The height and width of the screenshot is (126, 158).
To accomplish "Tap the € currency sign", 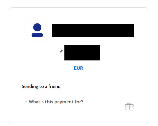I will pos(61,52).
